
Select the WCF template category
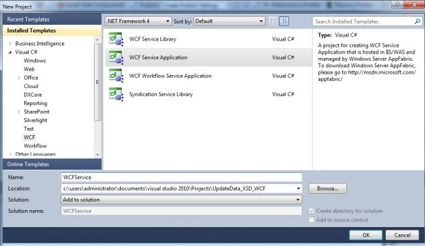(x=29, y=137)
